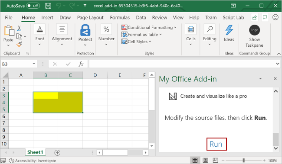The height and width of the screenshot is (164, 282).
Task: Click Accessibility: Investigate in status bar
Action: [x=33, y=161]
